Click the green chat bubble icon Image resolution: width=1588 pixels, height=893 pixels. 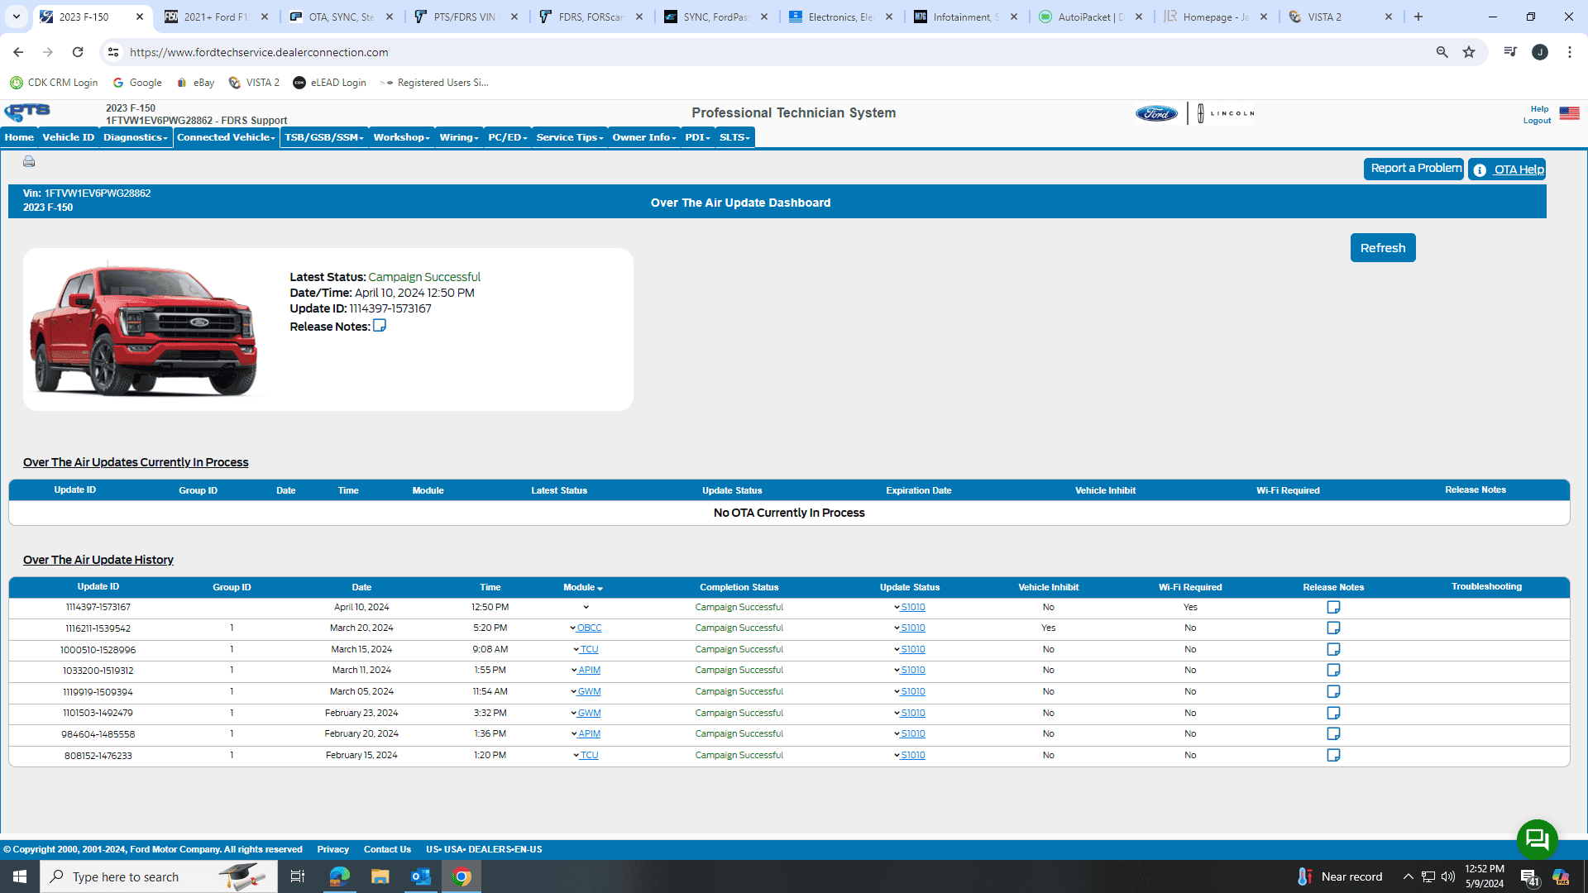tap(1537, 840)
